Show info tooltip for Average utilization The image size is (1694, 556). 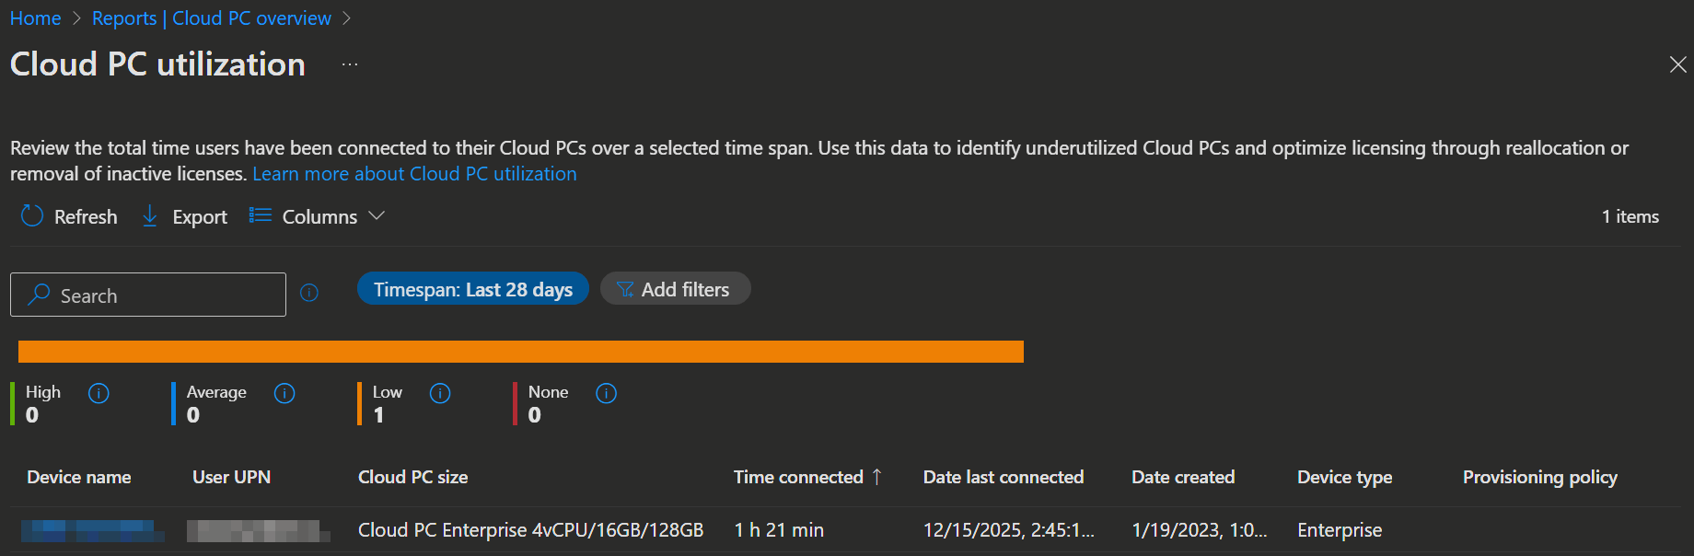[284, 393]
